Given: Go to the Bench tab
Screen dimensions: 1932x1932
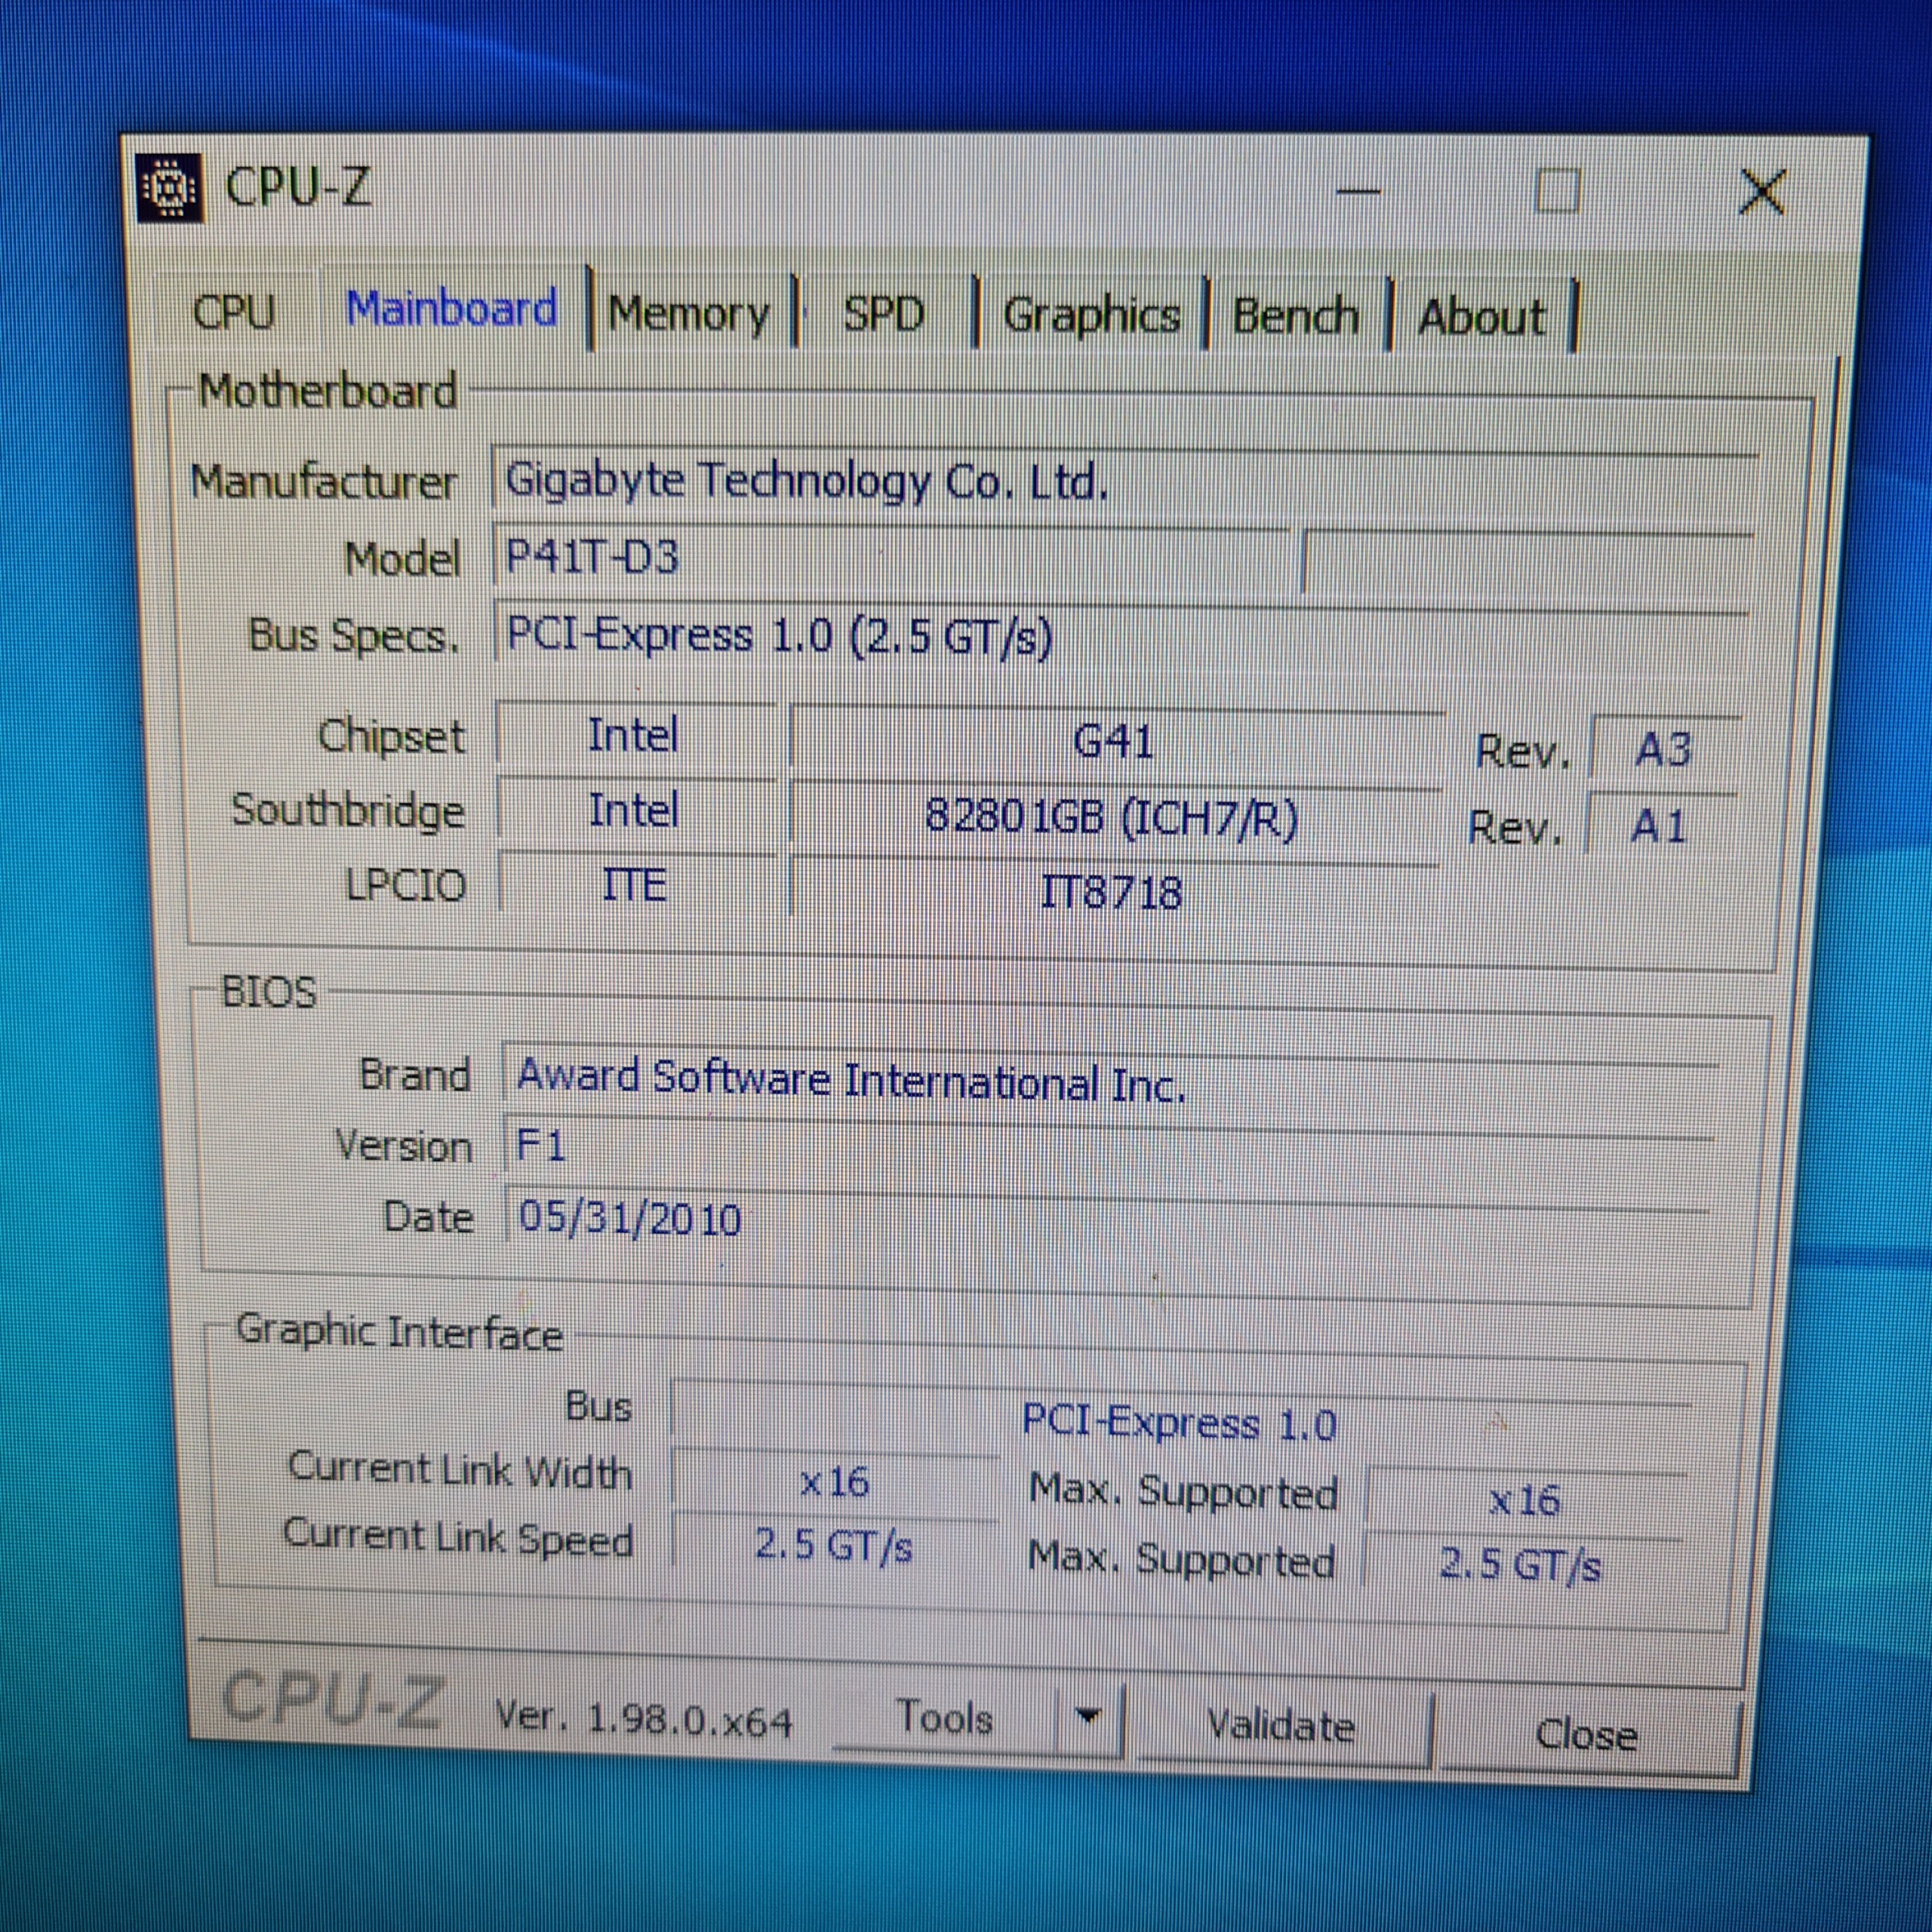Looking at the screenshot, I should point(1296,317).
